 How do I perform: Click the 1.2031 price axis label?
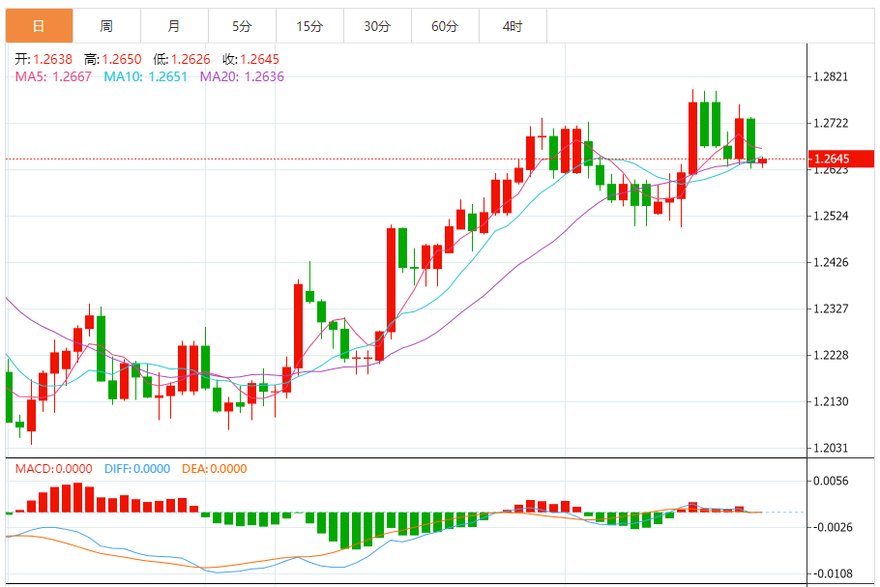coord(832,449)
